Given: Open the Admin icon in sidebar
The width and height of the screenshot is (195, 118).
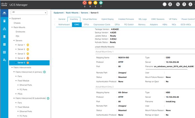Looking at the screenshot, I should 4,60.
